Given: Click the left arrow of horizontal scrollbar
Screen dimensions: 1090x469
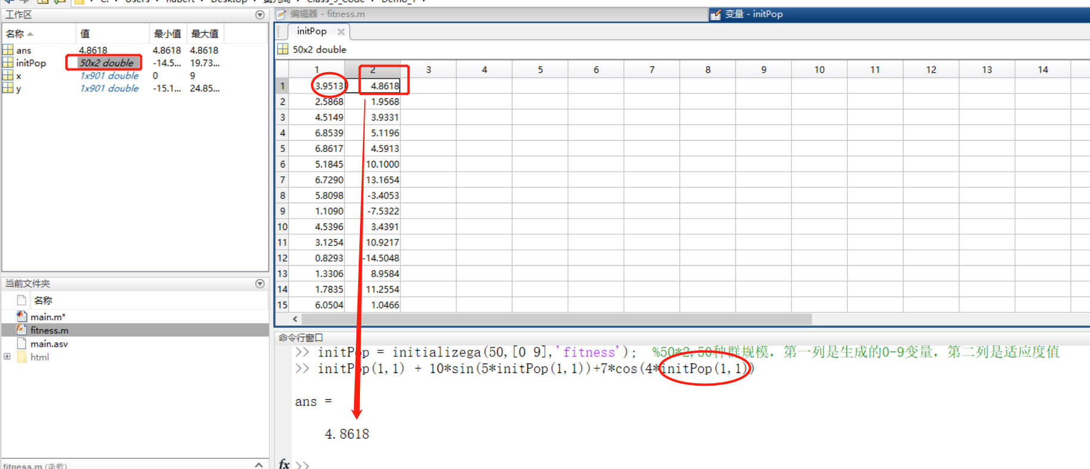Looking at the screenshot, I should pyautogui.click(x=295, y=319).
